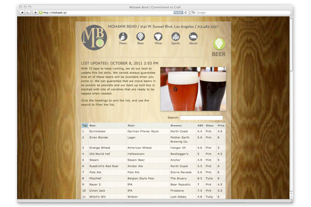
Task: Click the Sierra Nevada brewery cell
Action: pyautogui.click(x=181, y=172)
